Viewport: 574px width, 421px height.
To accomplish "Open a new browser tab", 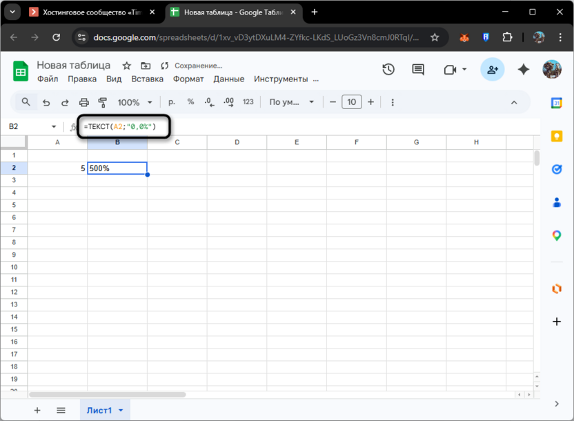I will click(314, 12).
